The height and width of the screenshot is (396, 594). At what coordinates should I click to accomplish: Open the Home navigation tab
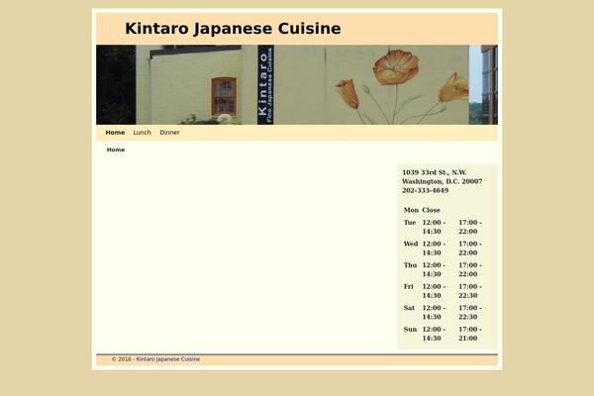click(x=115, y=133)
